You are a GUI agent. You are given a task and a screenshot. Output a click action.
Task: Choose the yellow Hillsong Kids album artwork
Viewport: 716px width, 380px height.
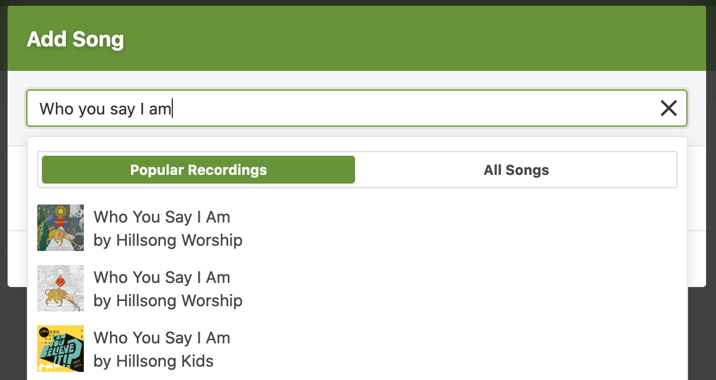[61, 349]
